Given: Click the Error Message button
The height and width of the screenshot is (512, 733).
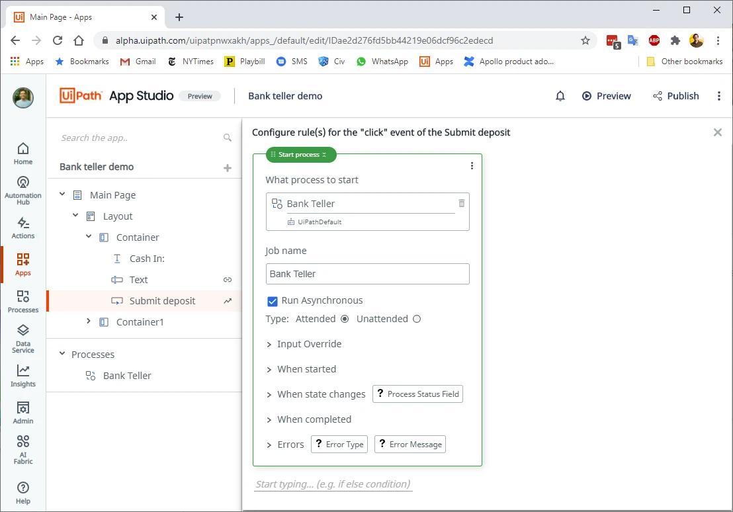Looking at the screenshot, I should (x=410, y=445).
